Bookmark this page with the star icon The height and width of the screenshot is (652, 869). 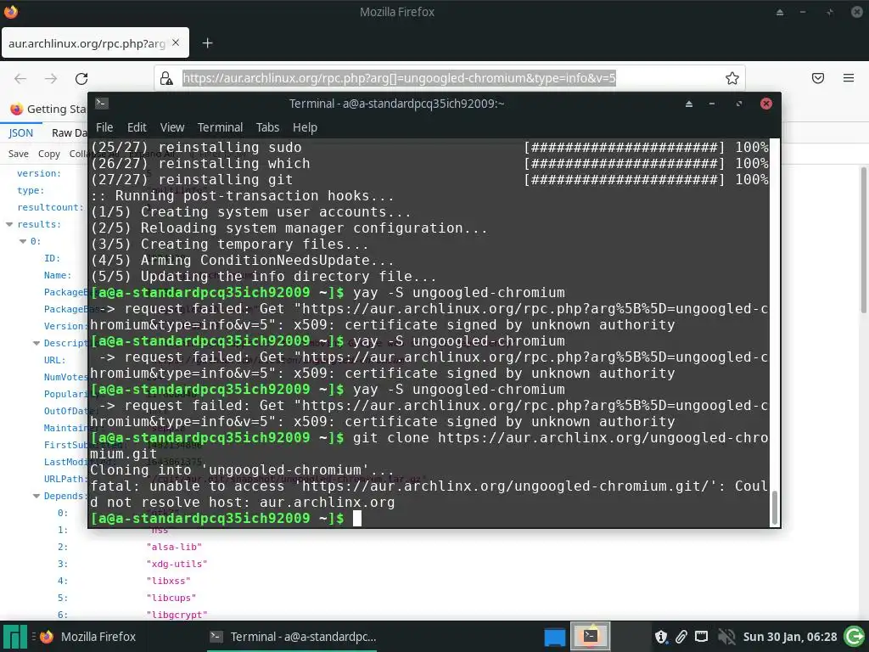pyautogui.click(x=732, y=78)
